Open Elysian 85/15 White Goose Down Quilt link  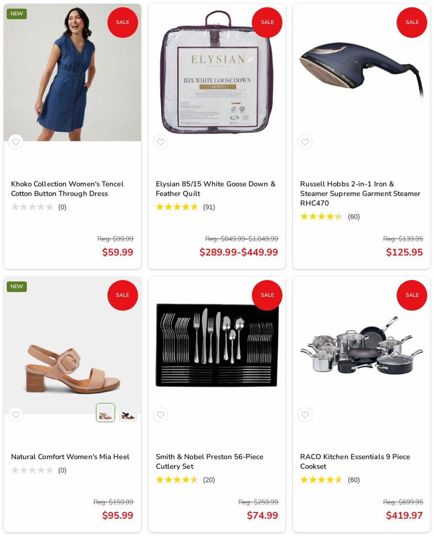[x=215, y=189]
